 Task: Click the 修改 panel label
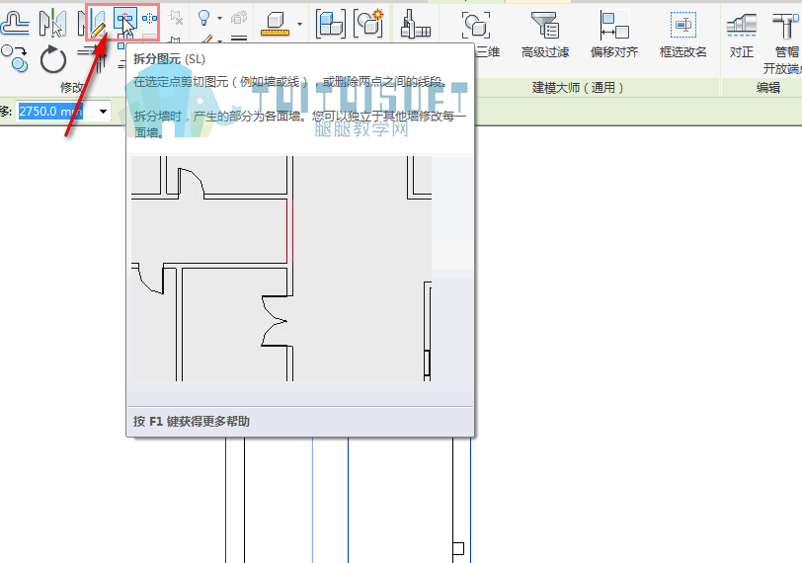pos(71,88)
